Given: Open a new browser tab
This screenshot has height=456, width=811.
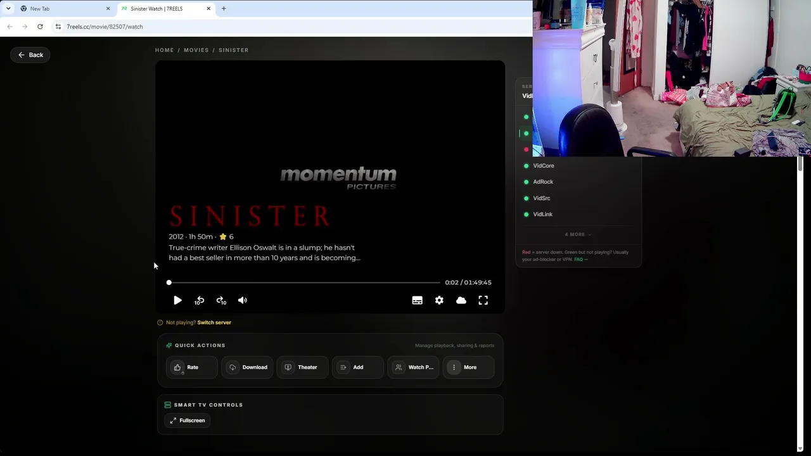Looking at the screenshot, I should [x=224, y=9].
